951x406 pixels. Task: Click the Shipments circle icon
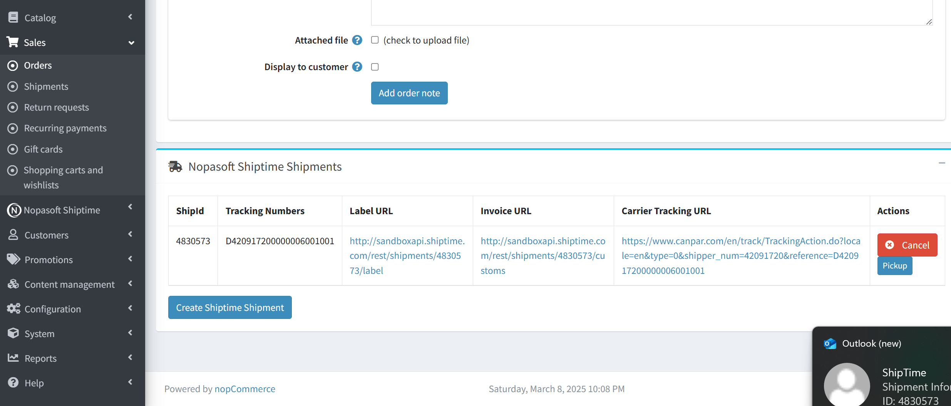coord(13,86)
